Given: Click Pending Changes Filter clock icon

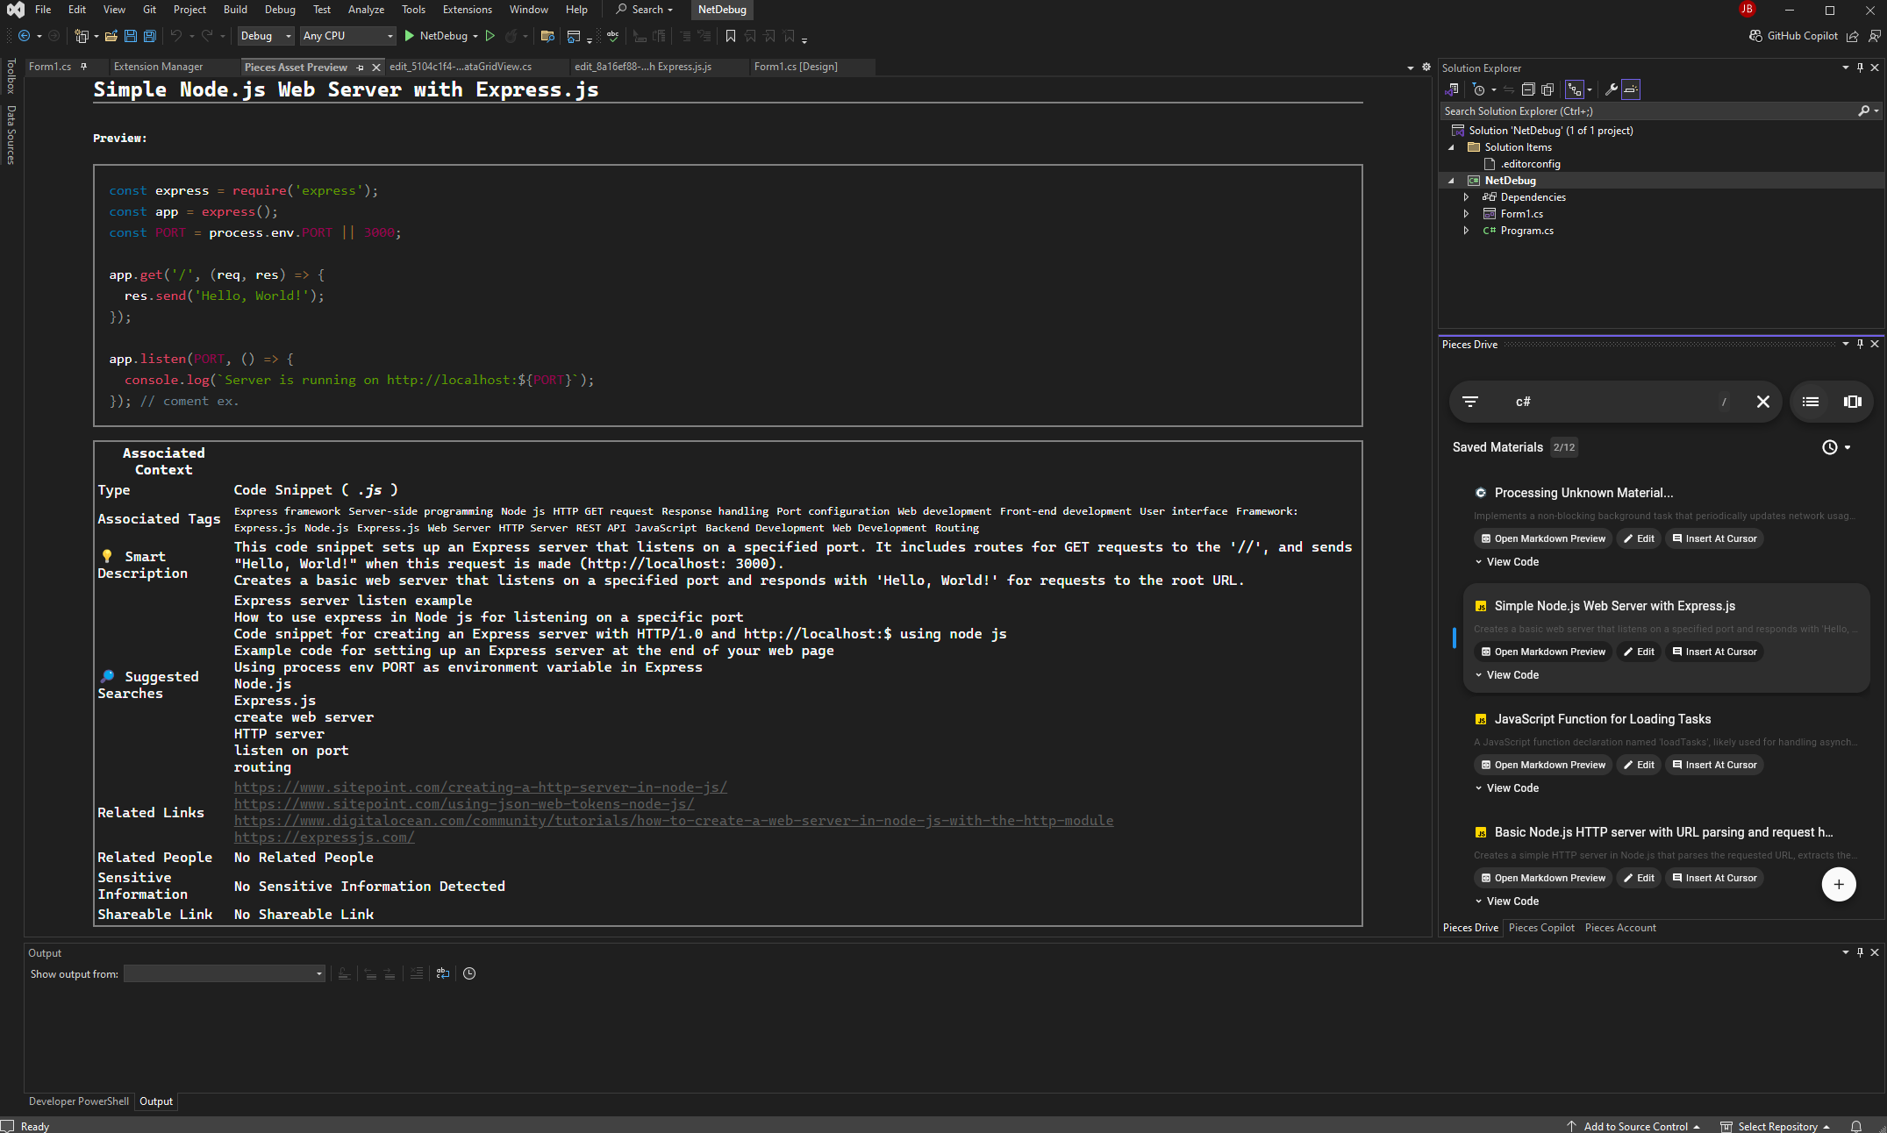Looking at the screenshot, I should 1478,89.
